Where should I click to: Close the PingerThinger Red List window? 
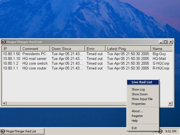(x=171, y=42)
